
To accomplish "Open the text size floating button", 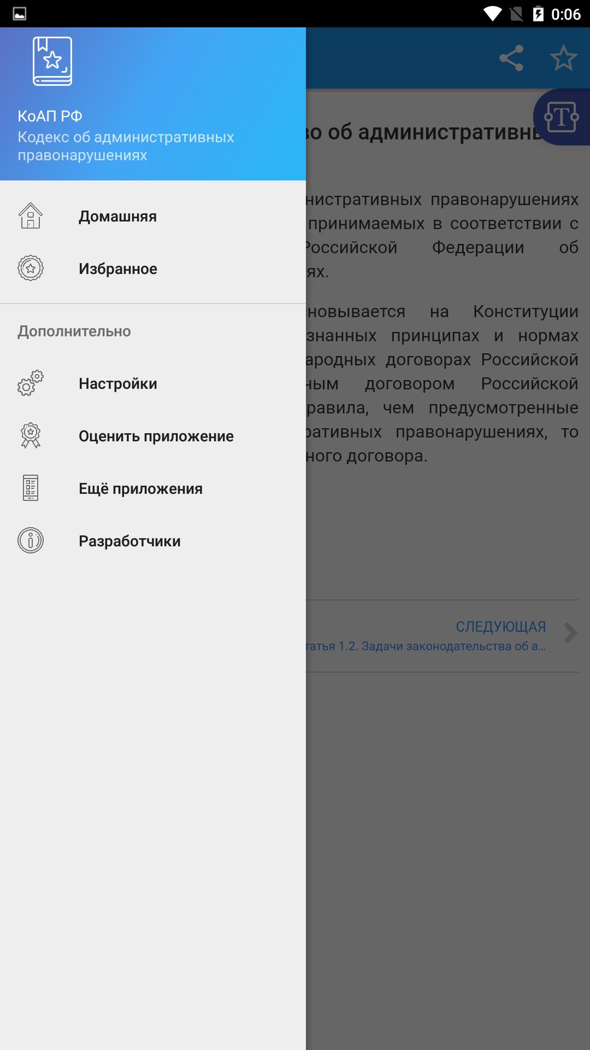I will coord(562,117).
